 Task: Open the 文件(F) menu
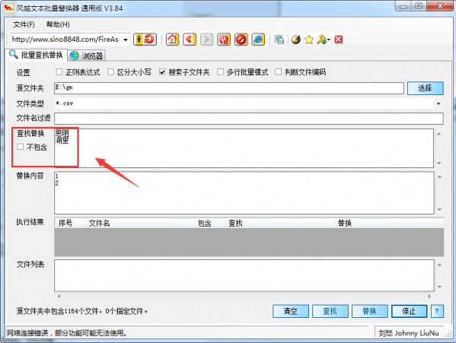(x=24, y=24)
